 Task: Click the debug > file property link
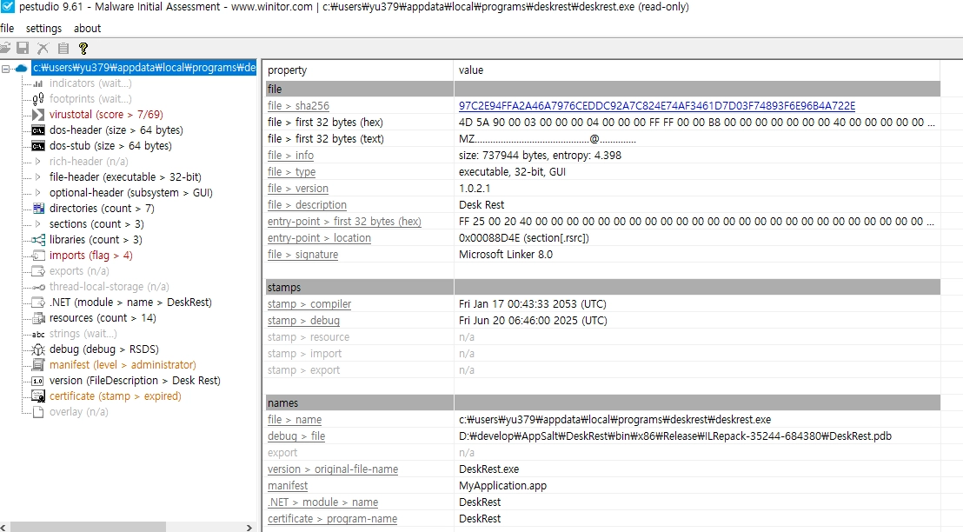coord(296,436)
